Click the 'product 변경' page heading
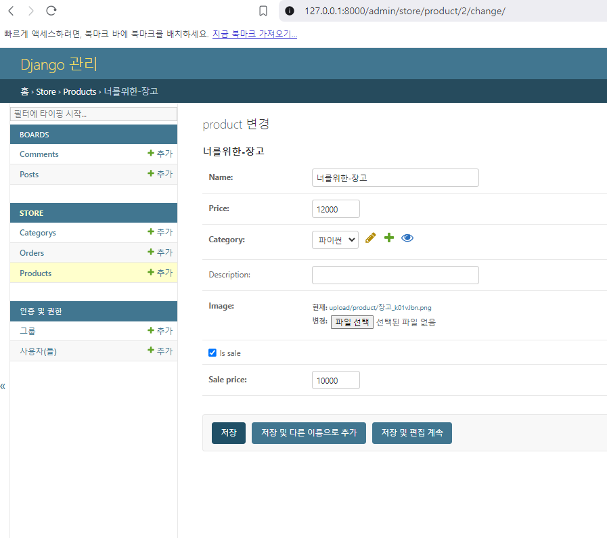The width and height of the screenshot is (607, 538). 236,125
